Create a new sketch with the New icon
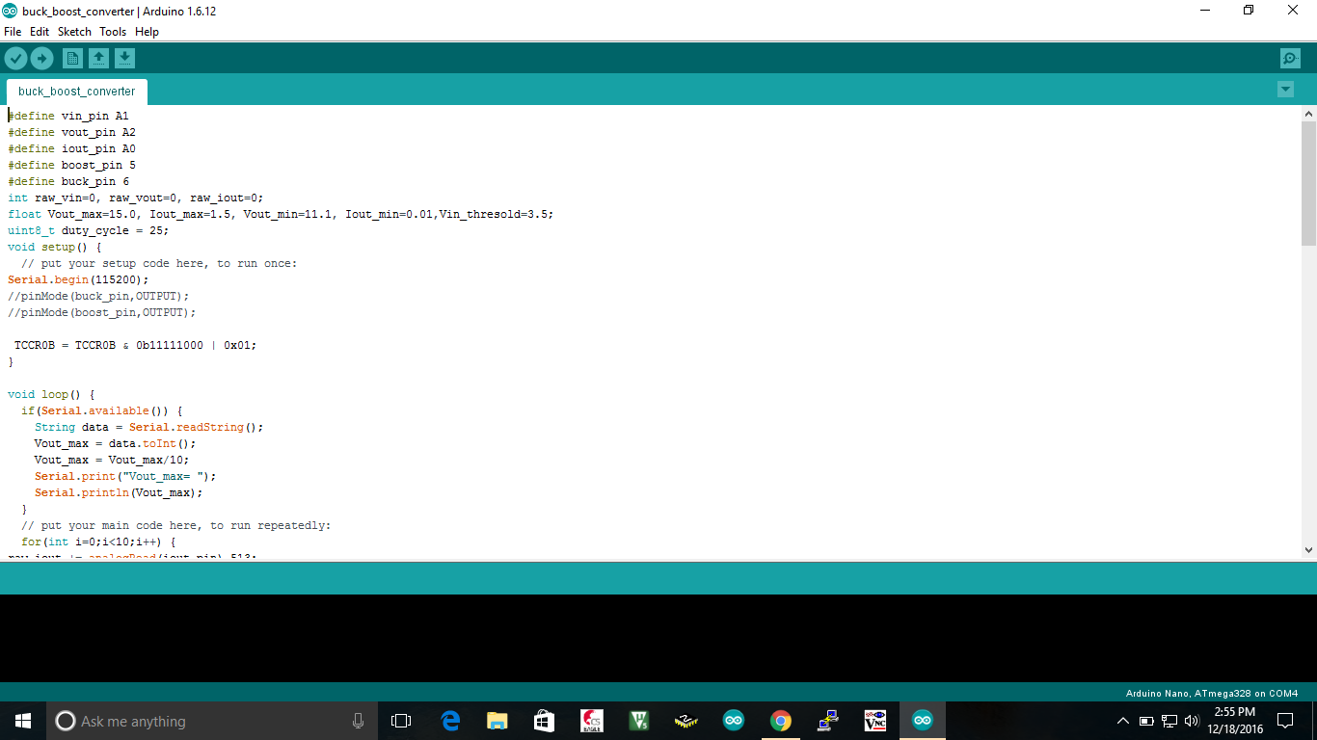Image resolution: width=1317 pixels, height=740 pixels. tap(72, 58)
